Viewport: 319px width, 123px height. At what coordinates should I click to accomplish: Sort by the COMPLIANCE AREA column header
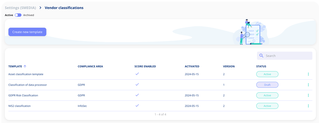pyautogui.click(x=90, y=66)
